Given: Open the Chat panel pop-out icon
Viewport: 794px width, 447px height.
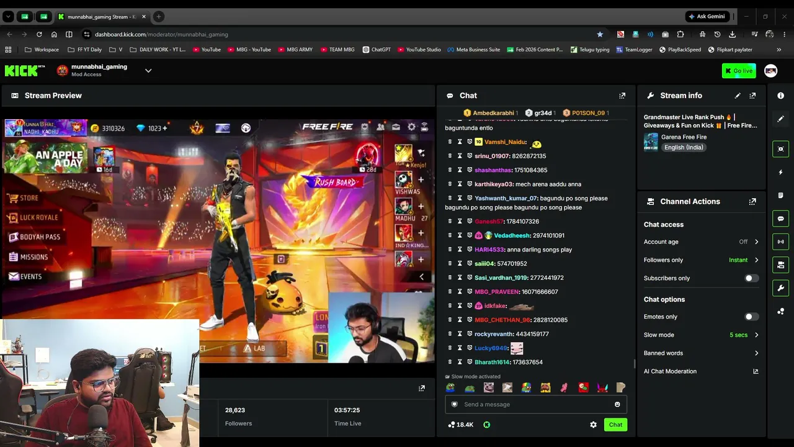Looking at the screenshot, I should (622, 96).
